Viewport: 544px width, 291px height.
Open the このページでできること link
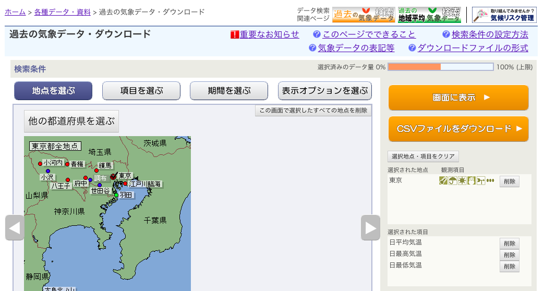click(x=369, y=34)
